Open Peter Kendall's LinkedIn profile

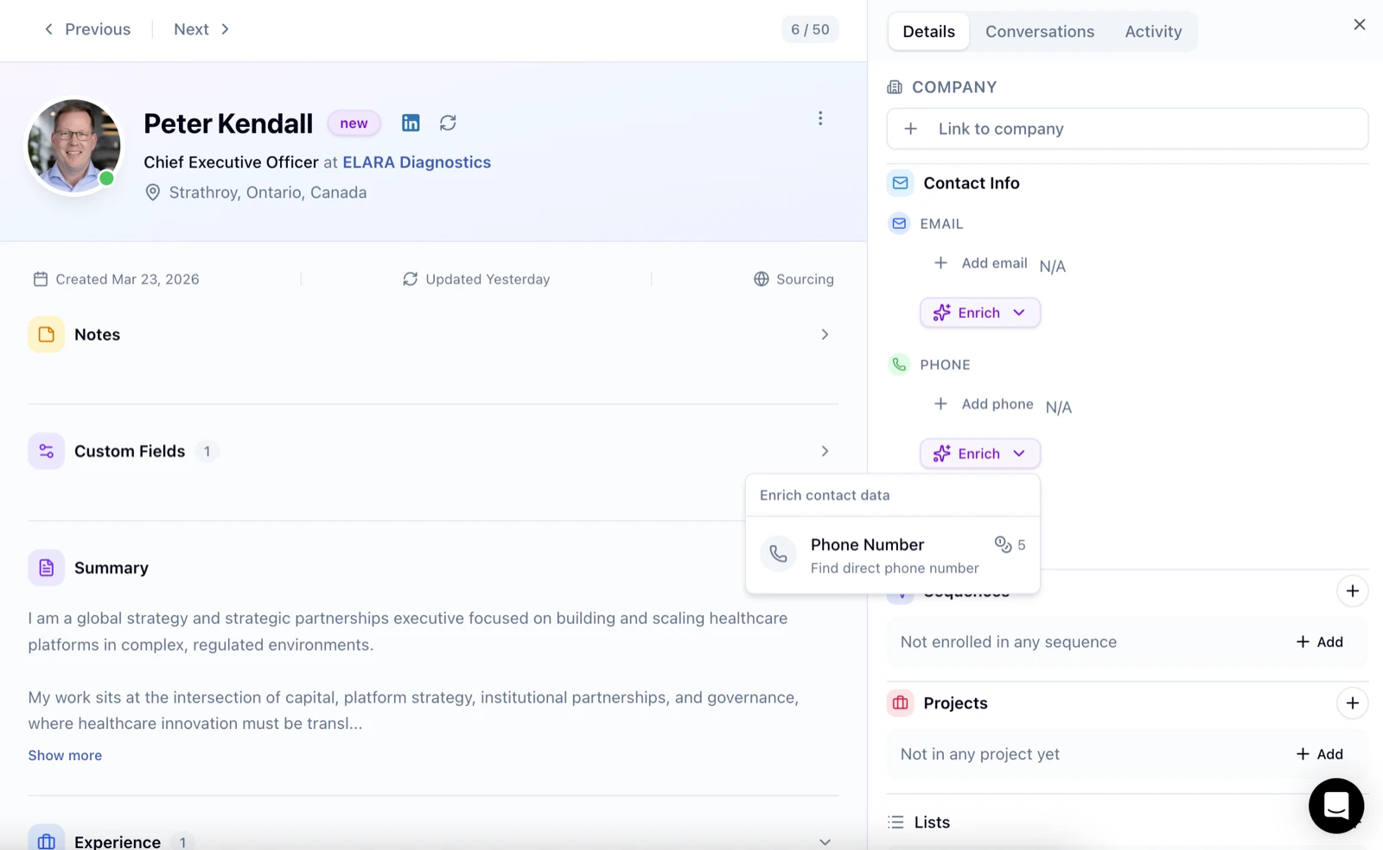pos(411,123)
